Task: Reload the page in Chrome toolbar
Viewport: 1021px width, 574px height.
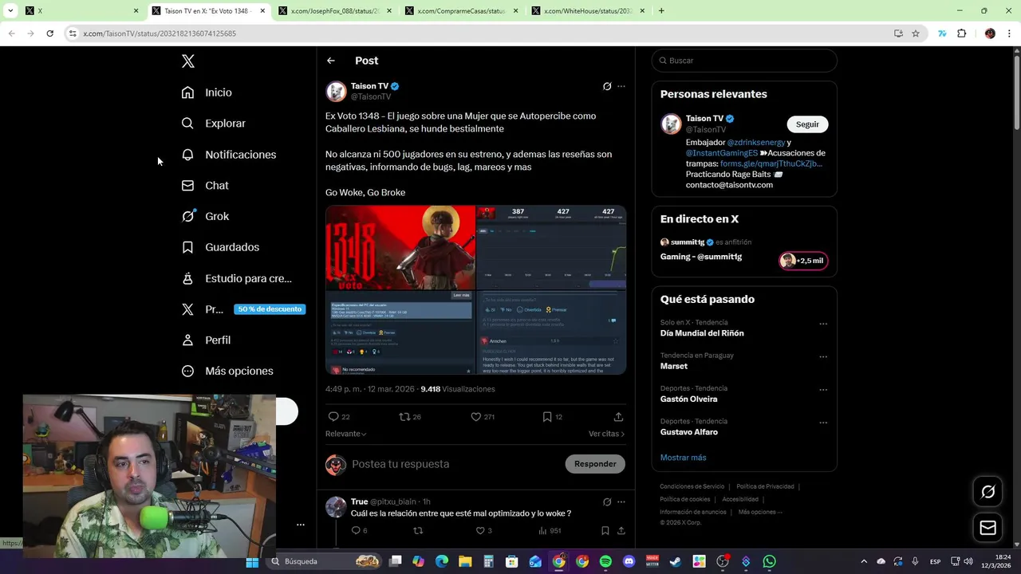Action: pyautogui.click(x=49, y=33)
